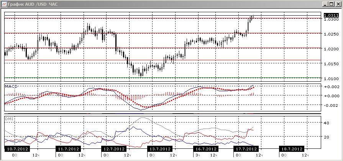The height and width of the screenshot is (161, 343).
Task: Click the 1.0300 price axis label
Action: pos(331,19)
